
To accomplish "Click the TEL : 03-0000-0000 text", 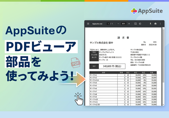I will 138,60.
